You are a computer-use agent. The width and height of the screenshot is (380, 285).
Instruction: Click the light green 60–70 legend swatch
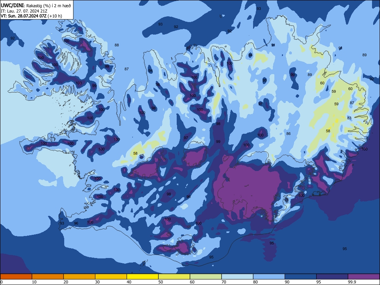pos(206,277)
